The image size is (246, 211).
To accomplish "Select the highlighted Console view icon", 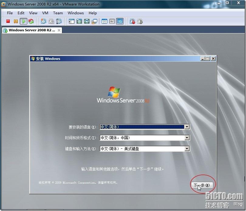I will [120, 21].
